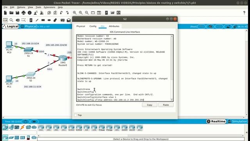250x141 pixels.
Task: Switch to Attributes tab in S2 window
Action: pos(114,26)
